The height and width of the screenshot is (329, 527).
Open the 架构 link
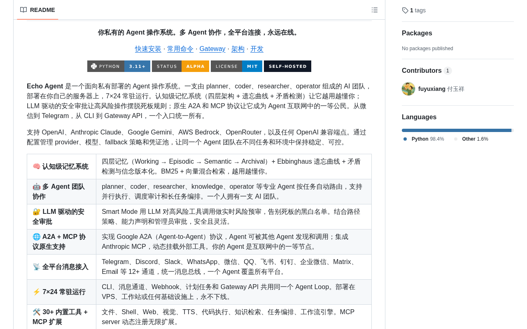tap(238, 49)
